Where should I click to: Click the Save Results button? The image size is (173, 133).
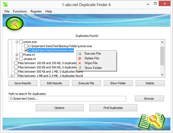point(23,83)
